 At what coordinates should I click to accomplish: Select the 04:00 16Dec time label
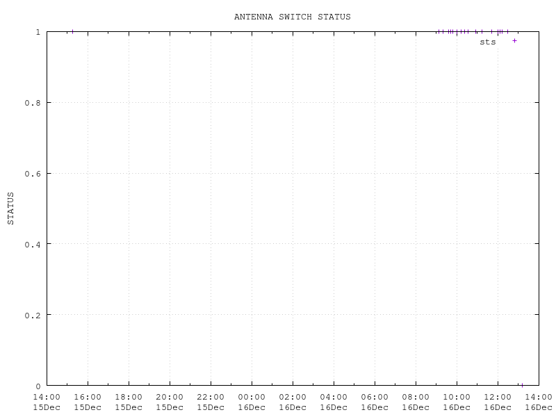334,402
